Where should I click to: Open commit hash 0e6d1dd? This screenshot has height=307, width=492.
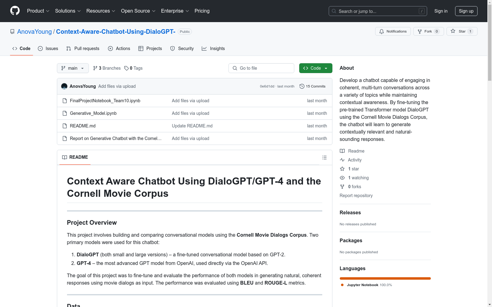click(267, 86)
